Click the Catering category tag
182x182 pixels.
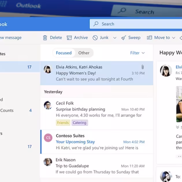[x=79, y=123]
